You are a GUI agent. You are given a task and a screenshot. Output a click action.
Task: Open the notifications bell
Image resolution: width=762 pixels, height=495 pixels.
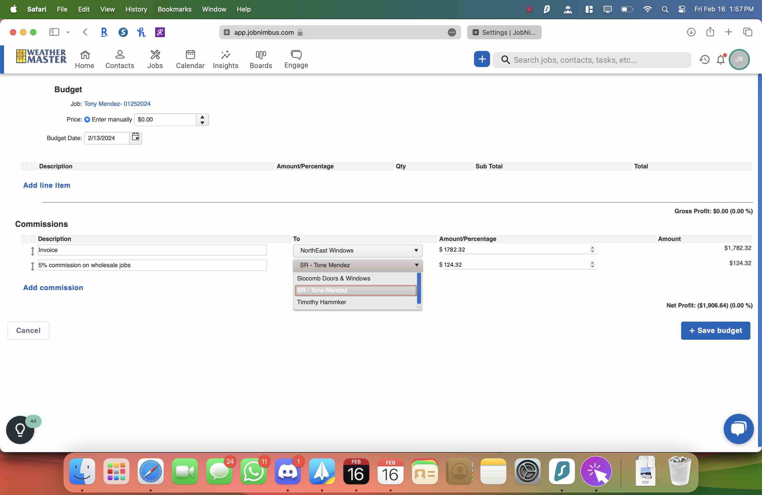(x=720, y=59)
